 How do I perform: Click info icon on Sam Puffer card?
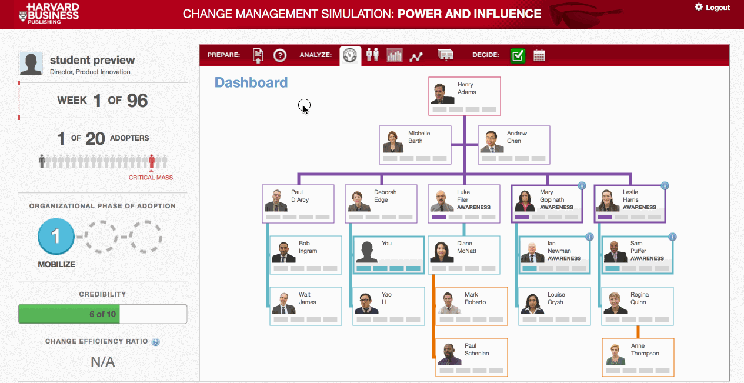(x=672, y=237)
